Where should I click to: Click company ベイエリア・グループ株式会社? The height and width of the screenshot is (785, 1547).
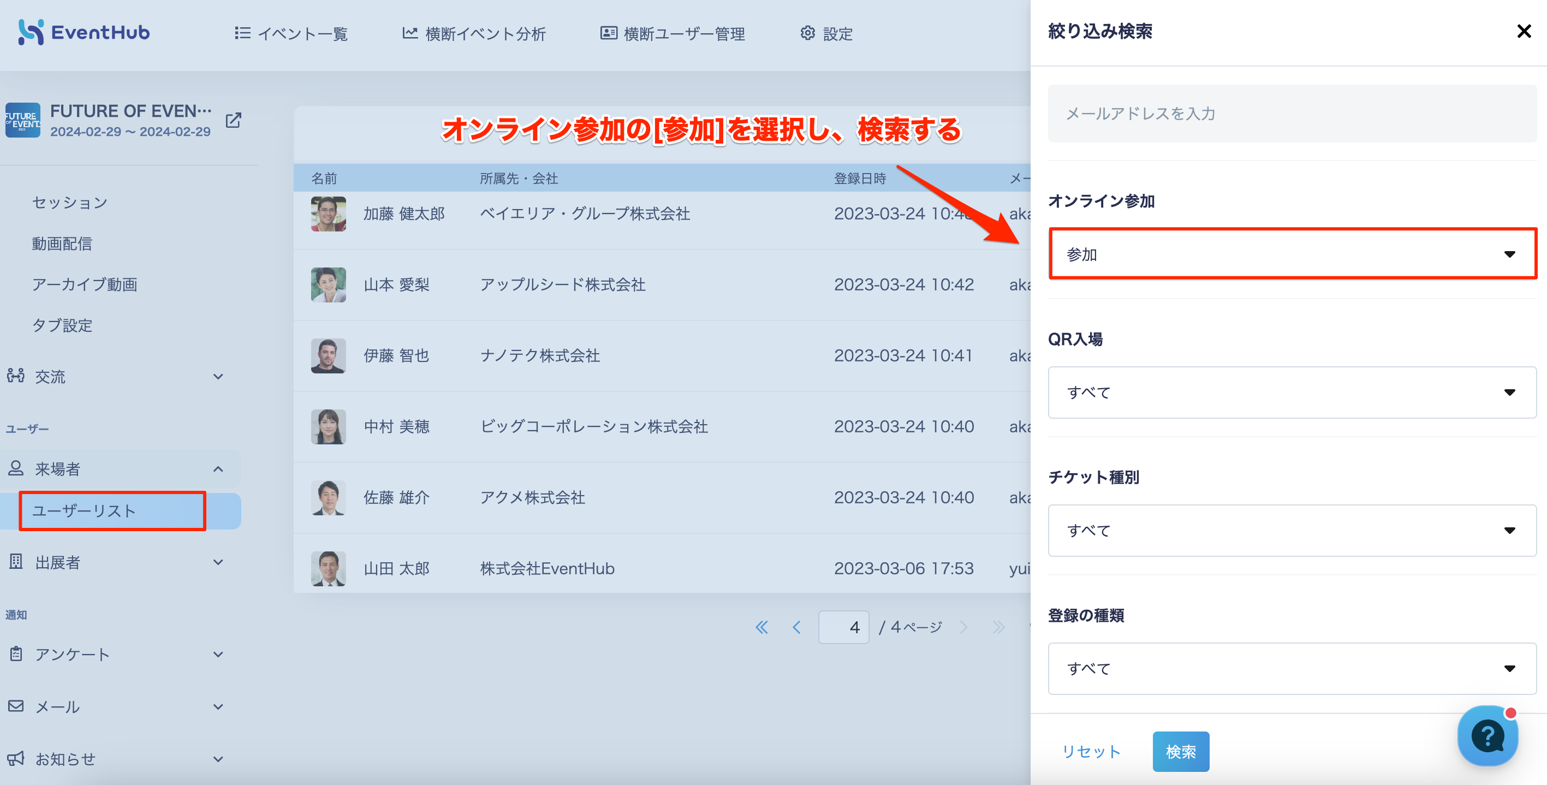[585, 214]
